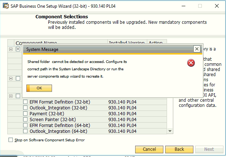Enable Stop on Software Component Setup Error
The height and width of the screenshot is (157, 226).
pyautogui.click(x=11, y=140)
